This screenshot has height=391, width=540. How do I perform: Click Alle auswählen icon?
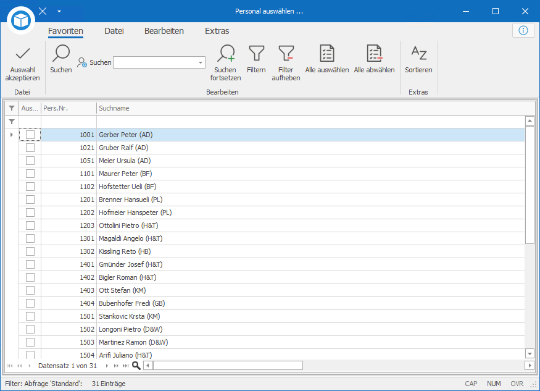tap(327, 54)
